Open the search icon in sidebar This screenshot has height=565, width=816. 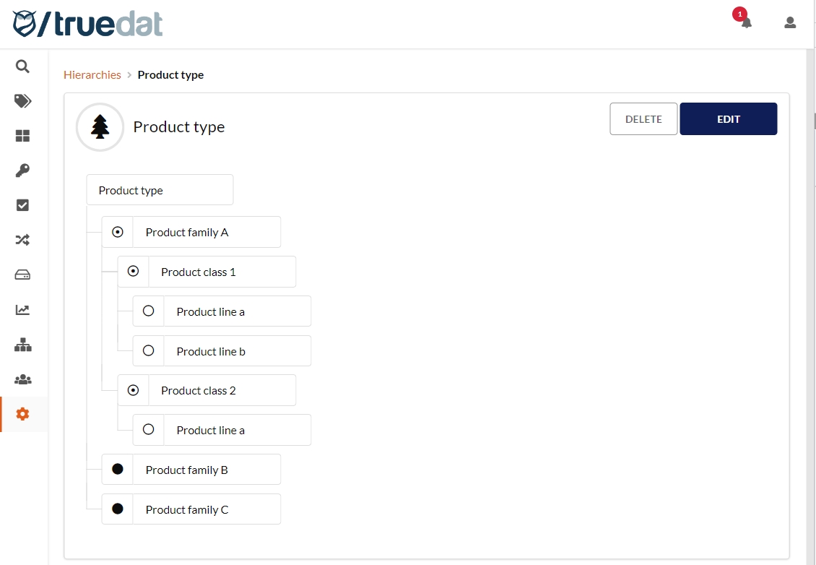22,66
